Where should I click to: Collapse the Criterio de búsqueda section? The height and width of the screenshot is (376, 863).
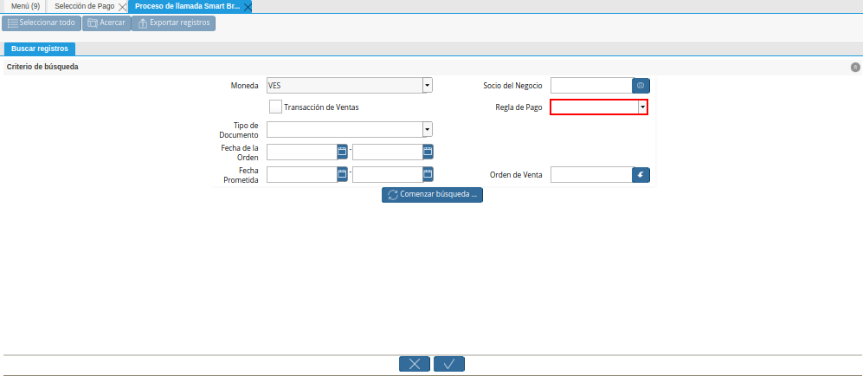[x=854, y=68]
